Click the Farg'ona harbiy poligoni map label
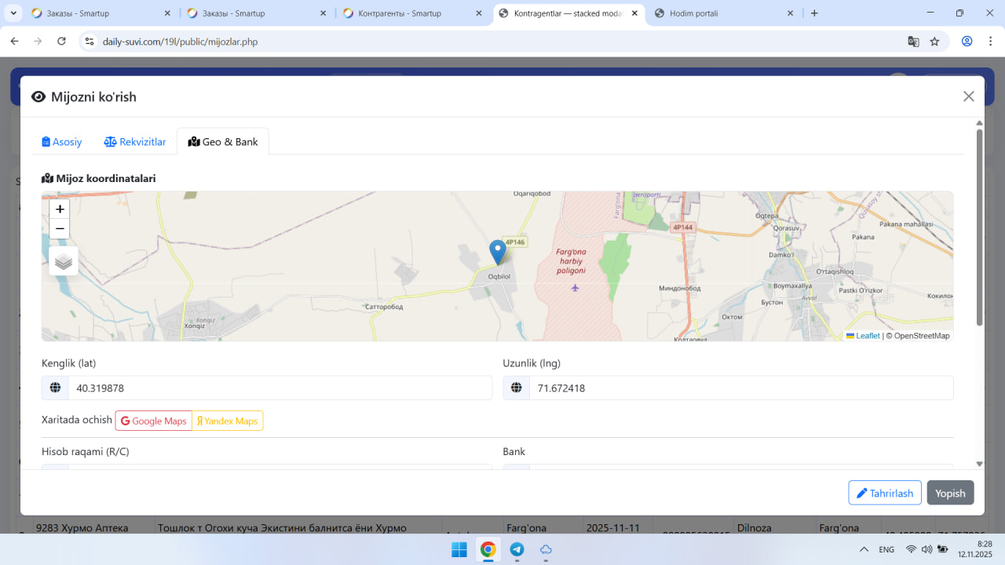The width and height of the screenshot is (1005, 565). coord(571,261)
